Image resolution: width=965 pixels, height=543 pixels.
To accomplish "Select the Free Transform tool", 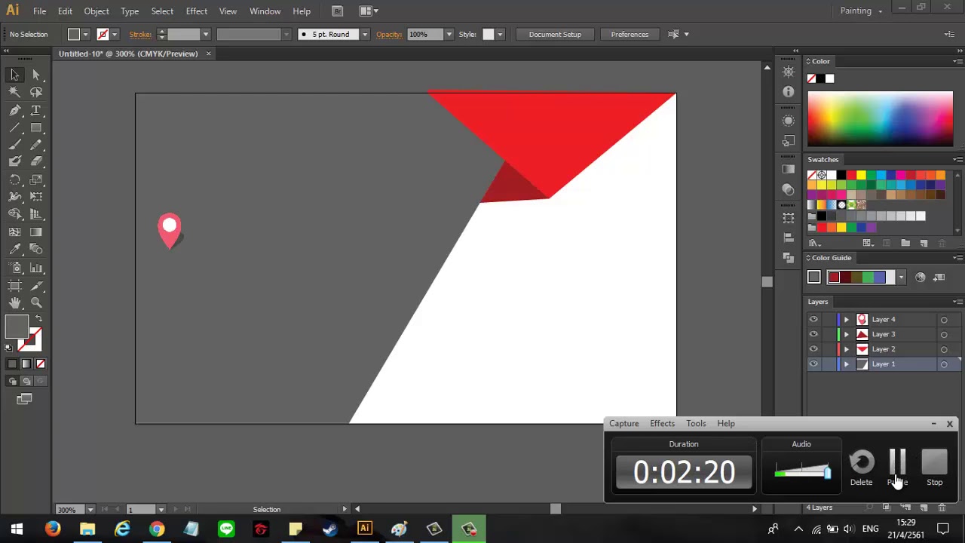I will pos(36,197).
